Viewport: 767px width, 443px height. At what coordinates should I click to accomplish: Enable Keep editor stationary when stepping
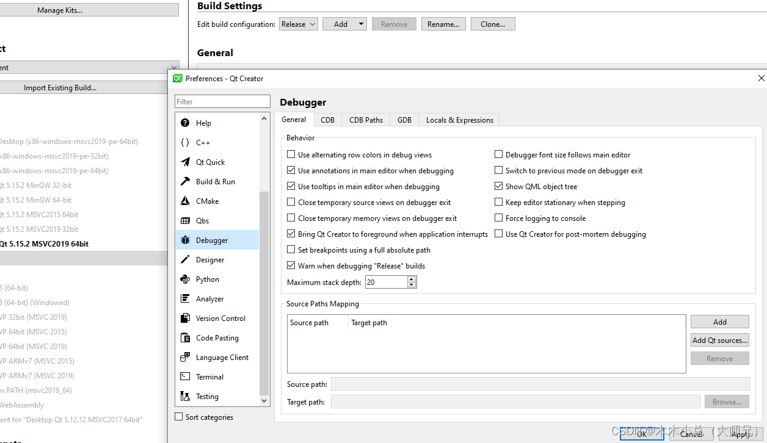pyautogui.click(x=499, y=203)
